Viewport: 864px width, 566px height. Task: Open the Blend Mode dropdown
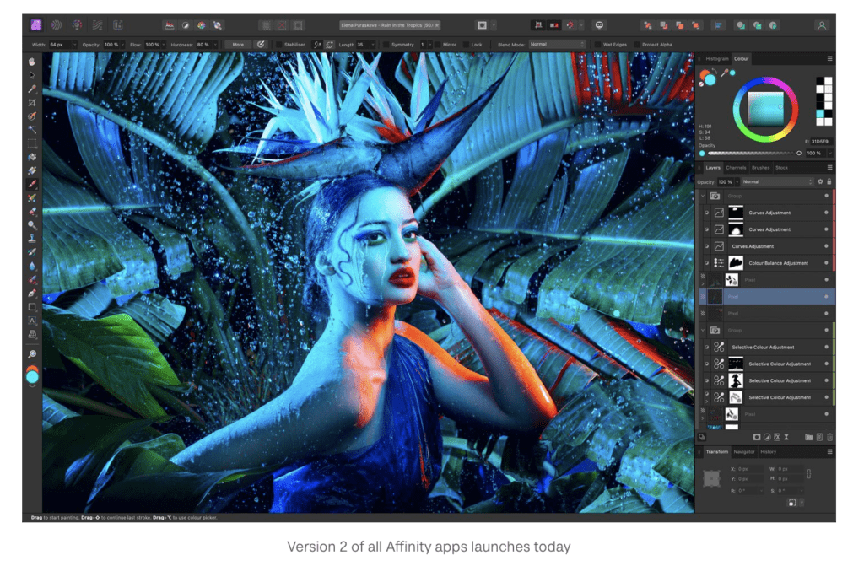coord(557,43)
